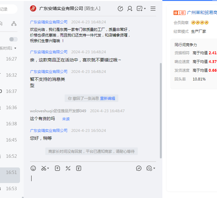Toggle the switch in left sidebar
217x198 pixels.
pos(13,39)
